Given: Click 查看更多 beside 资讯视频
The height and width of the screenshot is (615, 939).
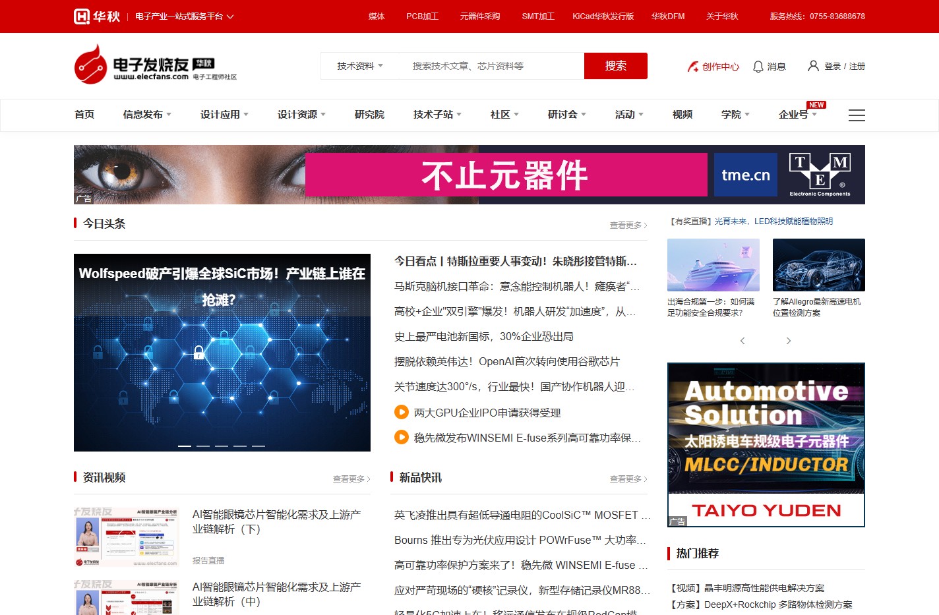Looking at the screenshot, I should tap(351, 479).
